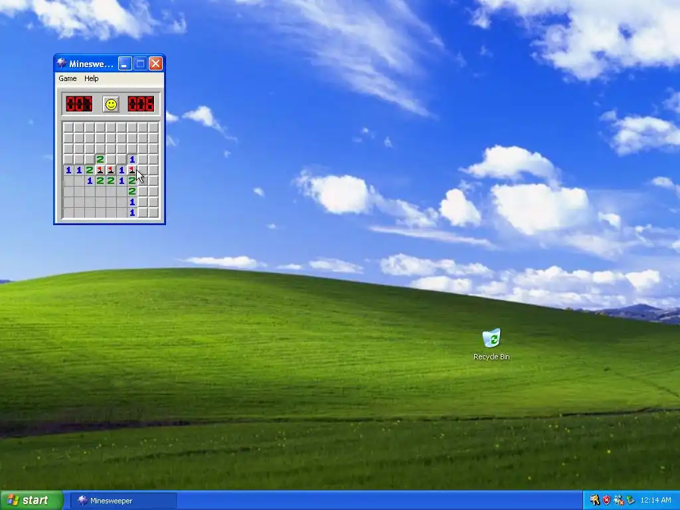Click the green 2 directly below the middle flag

111,181
